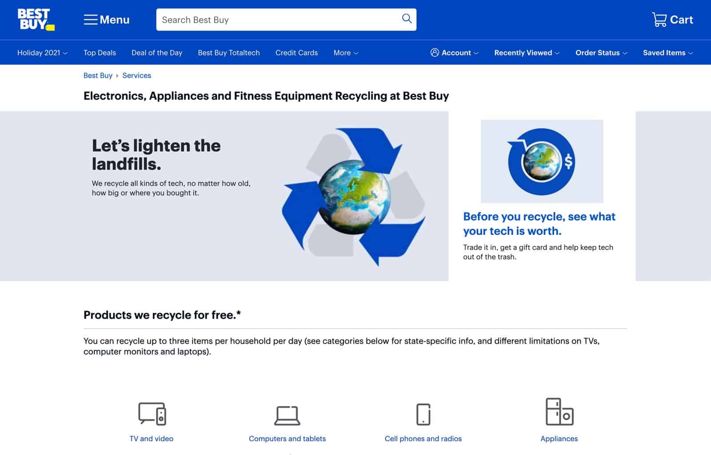Open Deal of the Day

tap(157, 52)
